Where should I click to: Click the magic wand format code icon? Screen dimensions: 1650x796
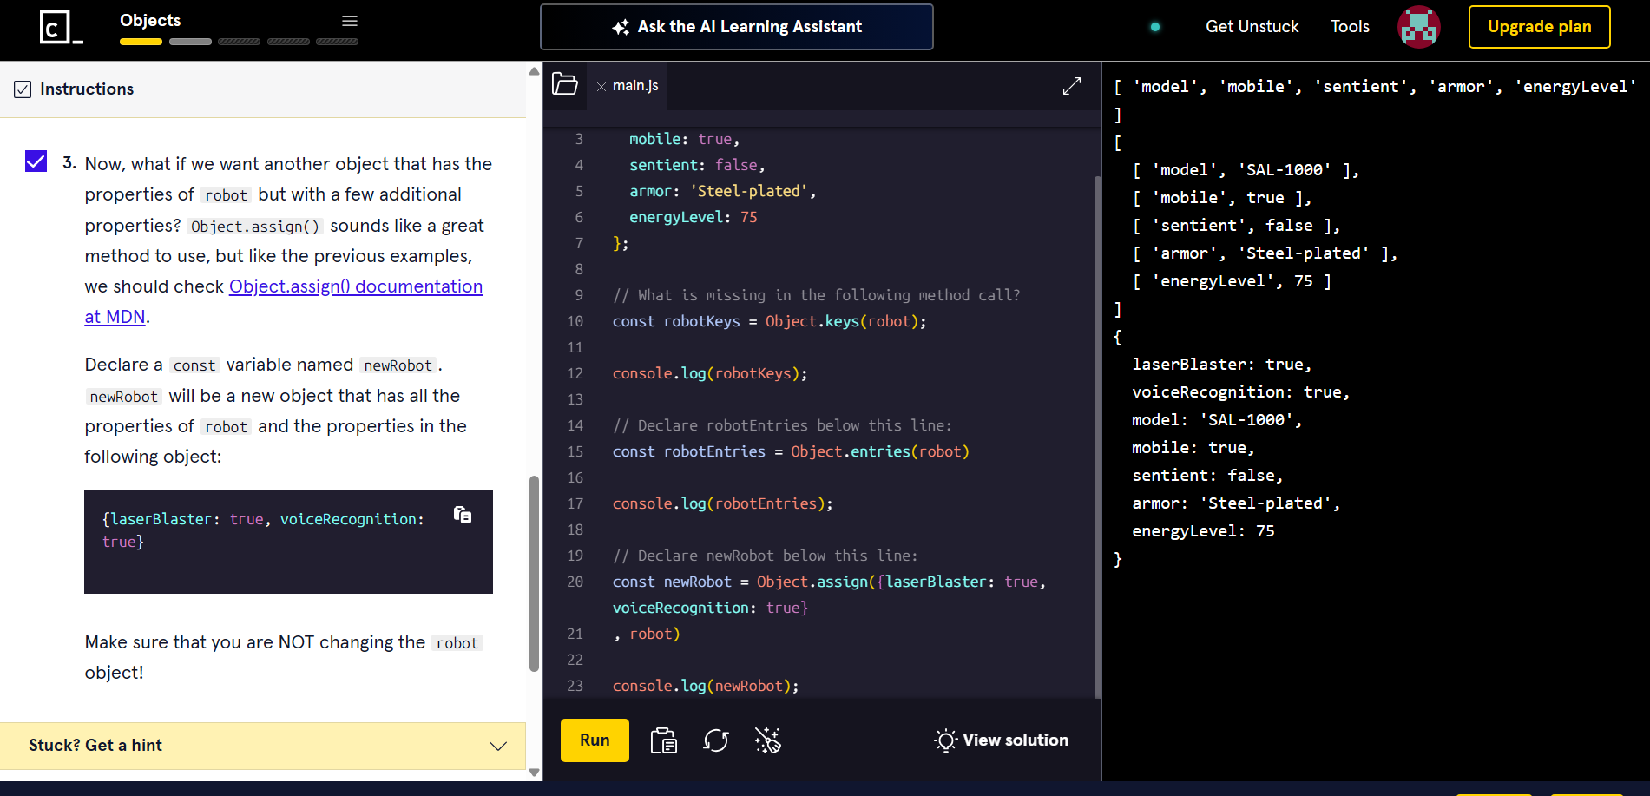[x=768, y=740]
